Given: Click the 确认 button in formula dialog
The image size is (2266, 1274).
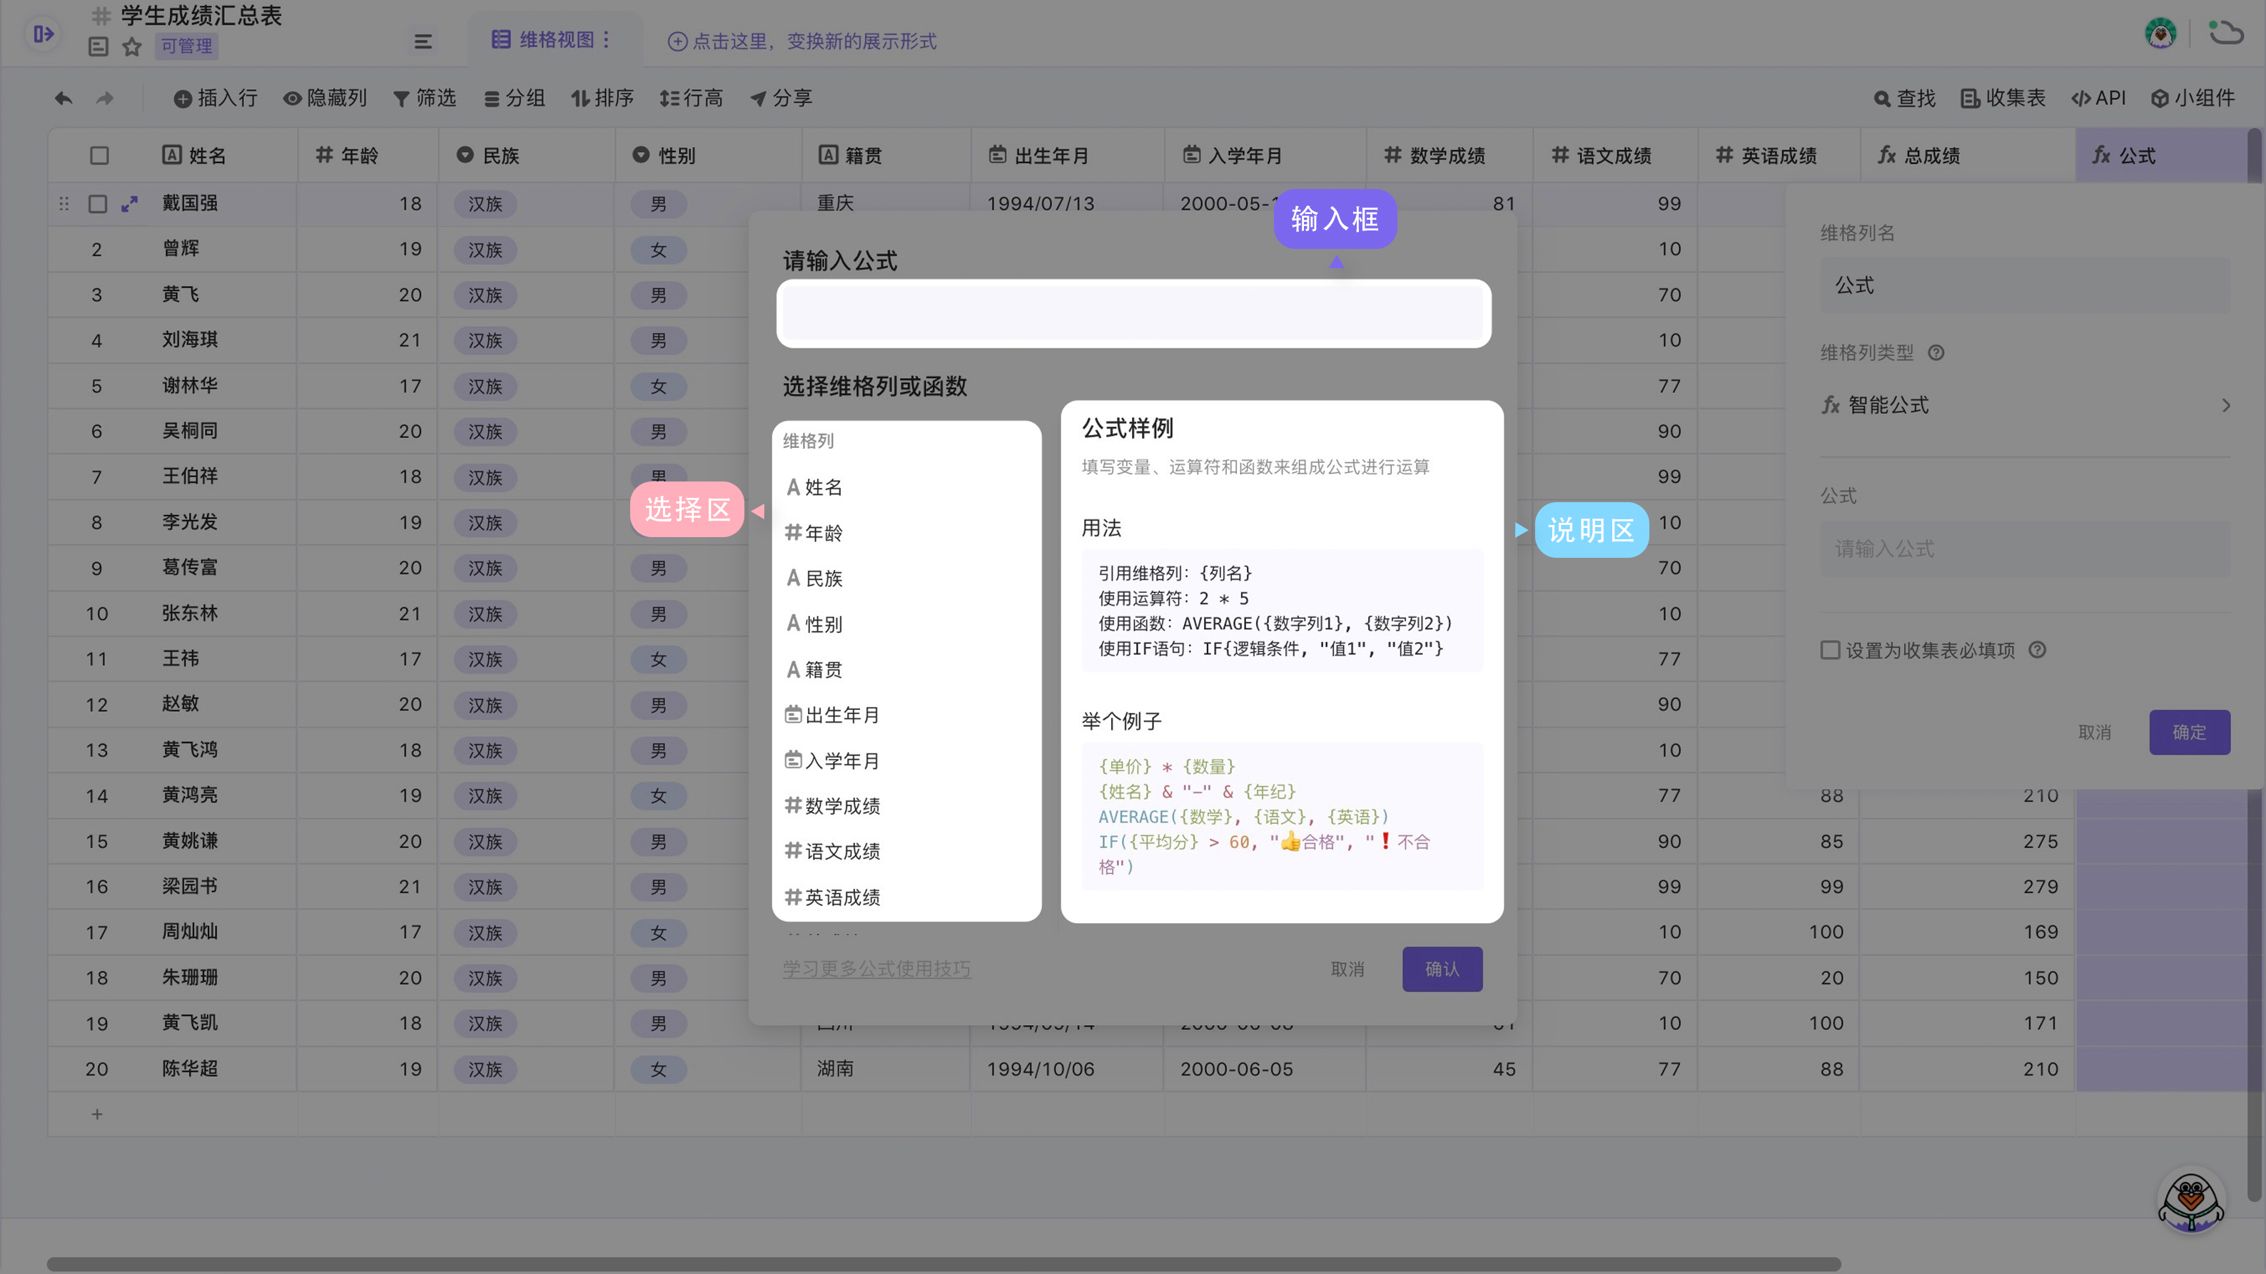Looking at the screenshot, I should [x=1442, y=968].
